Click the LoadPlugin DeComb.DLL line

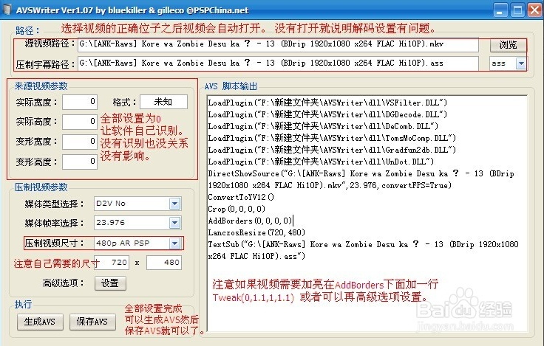pyautogui.click(x=323, y=126)
